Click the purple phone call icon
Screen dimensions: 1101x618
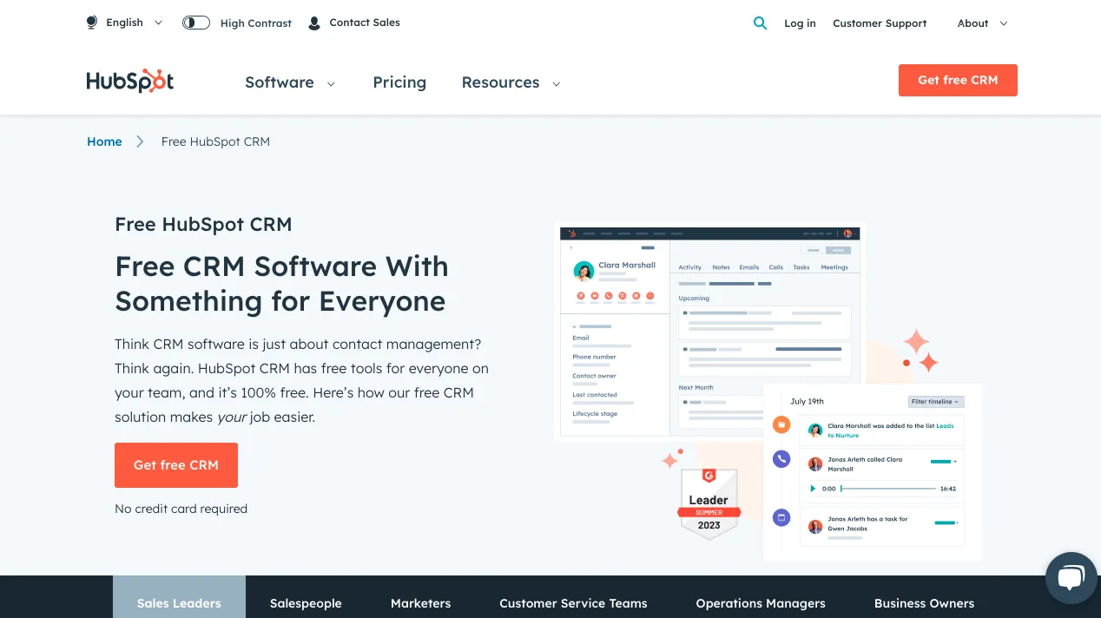coord(781,459)
